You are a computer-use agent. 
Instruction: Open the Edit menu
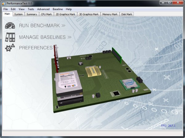(13, 9)
